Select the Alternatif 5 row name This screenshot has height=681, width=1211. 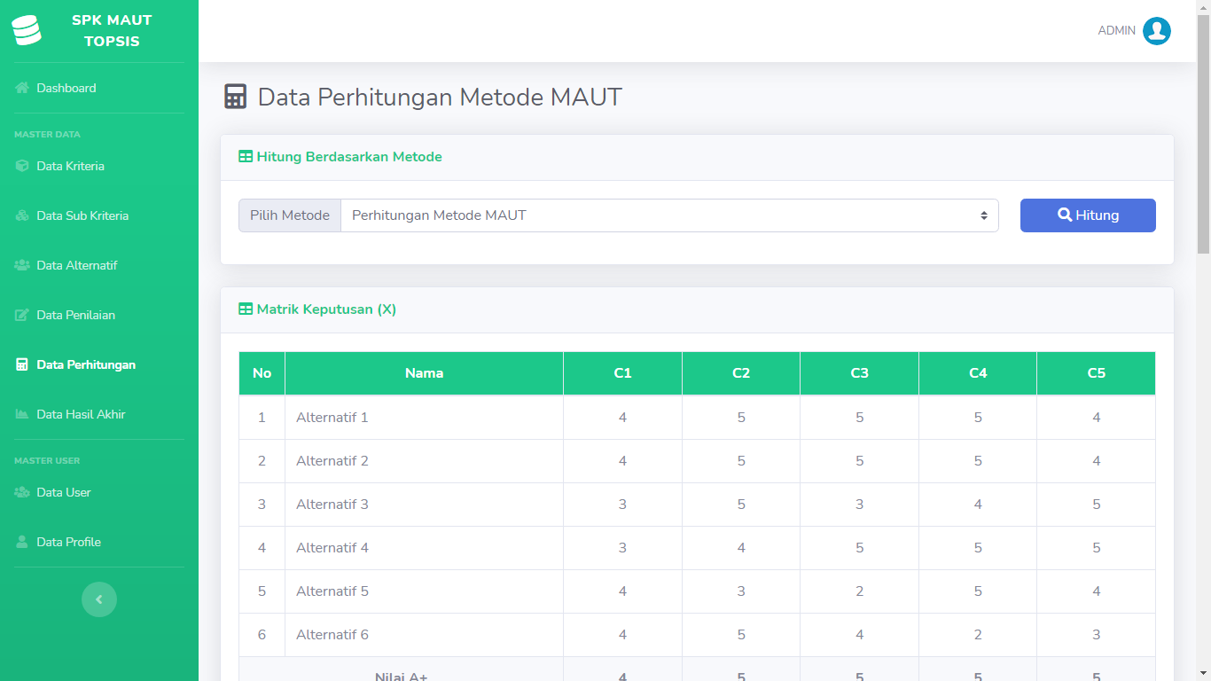pyautogui.click(x=332, y=591)
